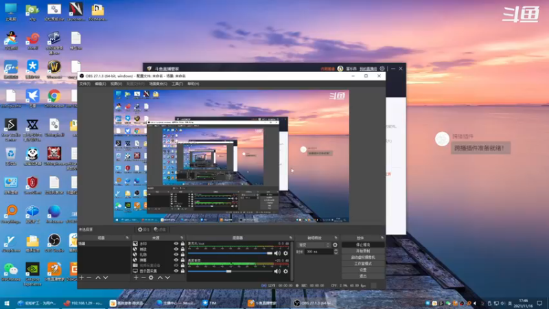Click the 启动虚拟摄像机 button
This screenshot has width=549, height=309.
pyautogui.click(x=363, y=257)
